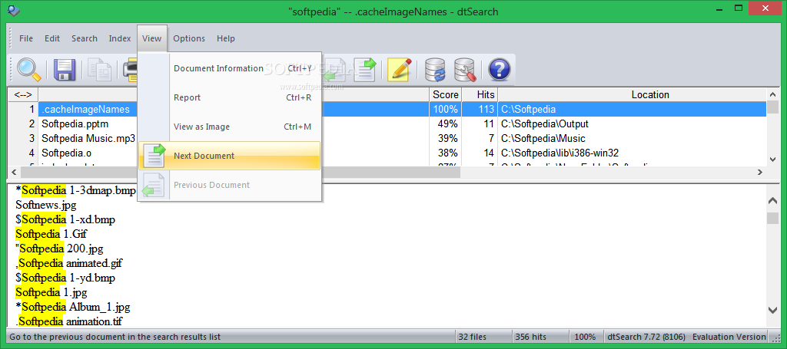Image resolution: width=787 pixels, height=349 pixels.
Task: Select the Next Document label in View menu
Action: coord(204,156)
